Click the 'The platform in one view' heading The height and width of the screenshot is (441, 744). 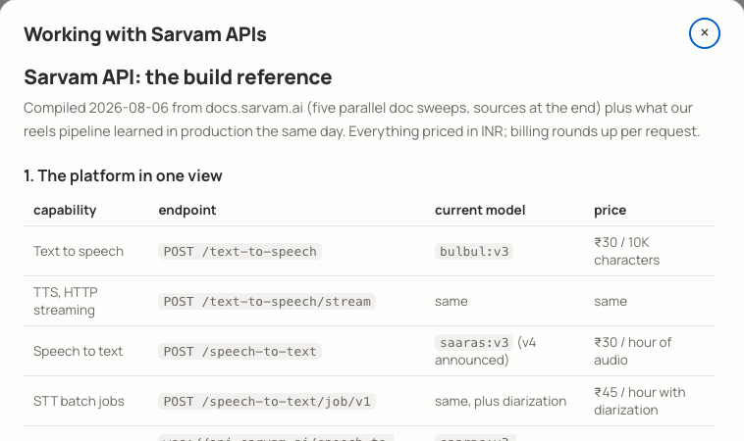123,175
